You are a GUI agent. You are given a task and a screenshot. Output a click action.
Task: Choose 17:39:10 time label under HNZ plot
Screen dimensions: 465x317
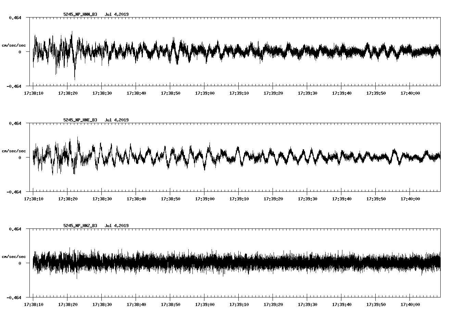(239, 304)
